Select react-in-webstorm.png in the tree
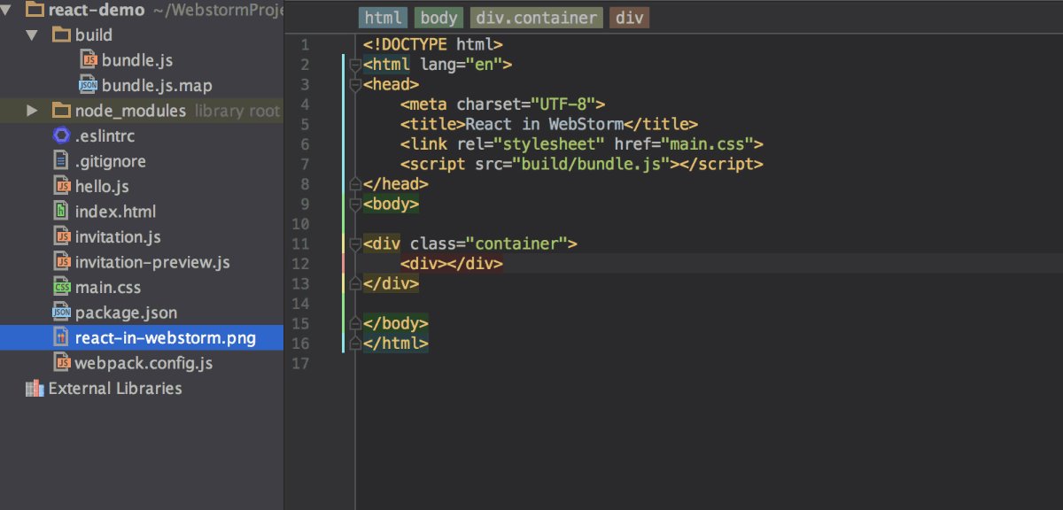 pos(165,337)
